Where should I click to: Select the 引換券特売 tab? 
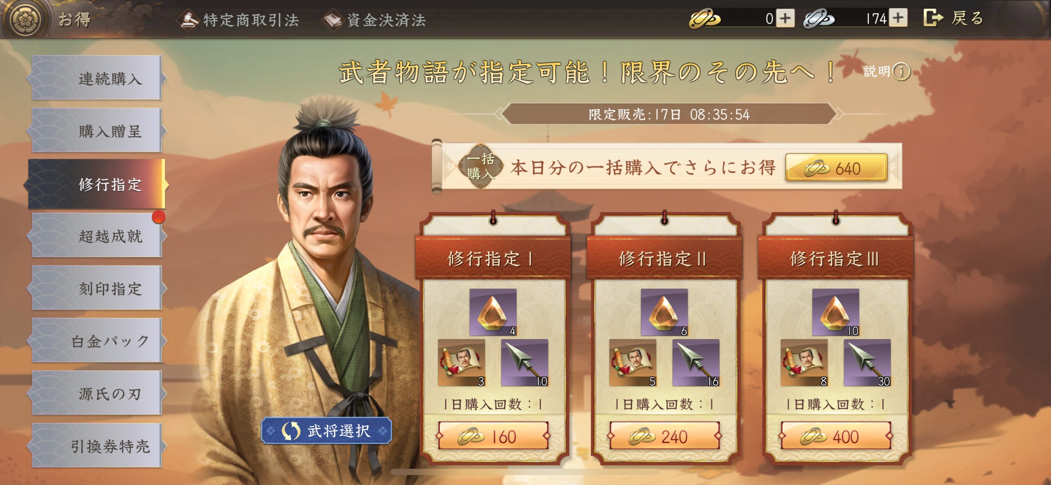tap(97, 446)
